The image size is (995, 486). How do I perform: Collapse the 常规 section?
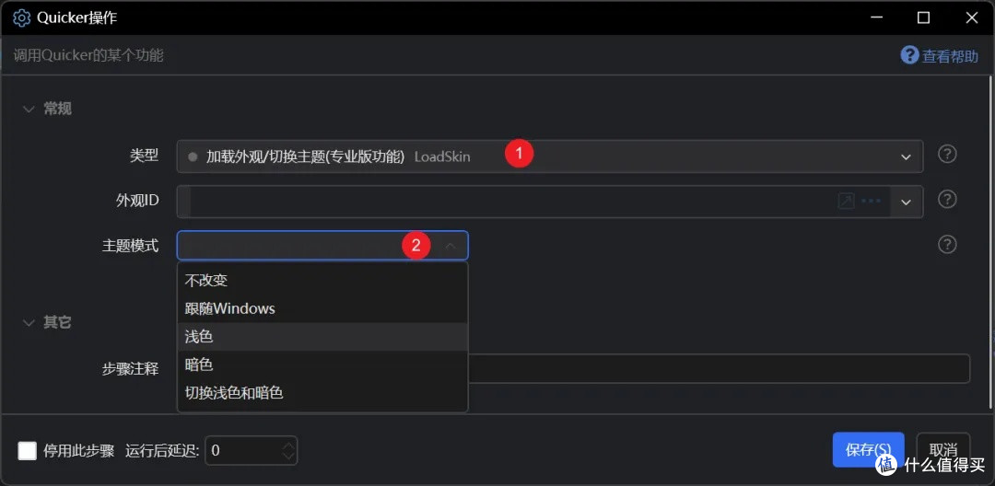29,110
